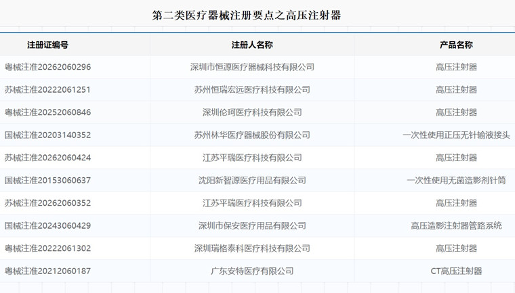Click registrant 深圳市保安医疗用品有限公司
This screenshot has width=515, height=293.
coord(252,225)
